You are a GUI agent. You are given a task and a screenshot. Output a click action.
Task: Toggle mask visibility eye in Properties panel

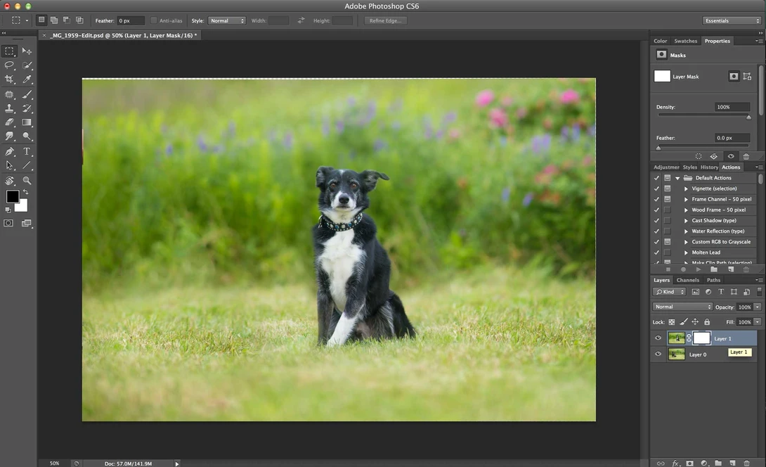(731, 156)
